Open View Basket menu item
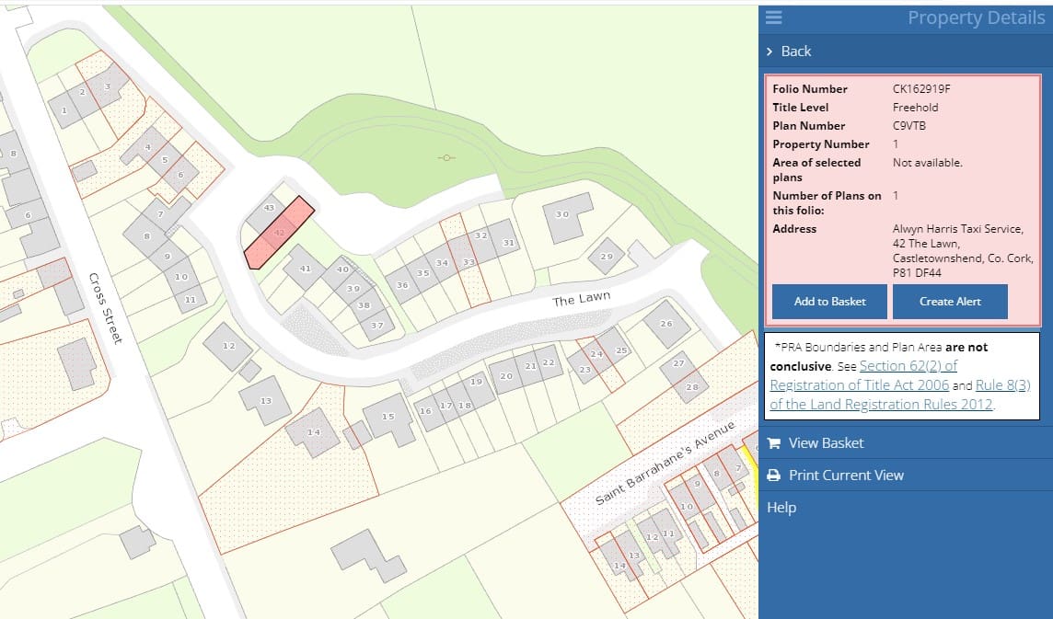Viewport: 1053px width, 619px height. 826,443
